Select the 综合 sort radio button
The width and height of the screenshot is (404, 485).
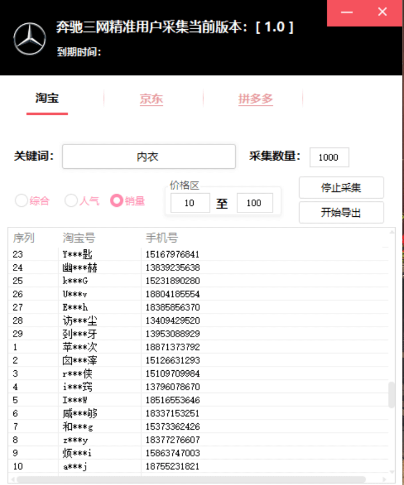pos(21,201)
